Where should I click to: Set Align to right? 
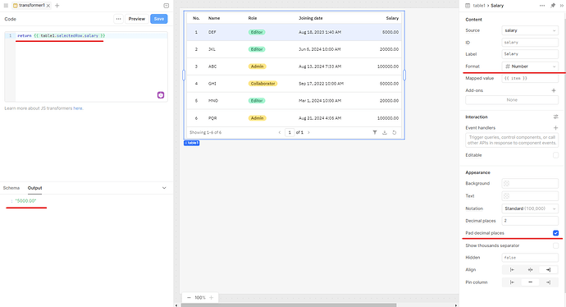coord(548,270)
